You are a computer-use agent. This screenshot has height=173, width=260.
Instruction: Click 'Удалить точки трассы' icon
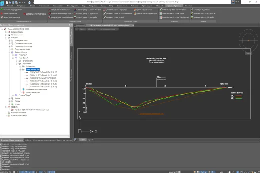[x=143, y=10]
